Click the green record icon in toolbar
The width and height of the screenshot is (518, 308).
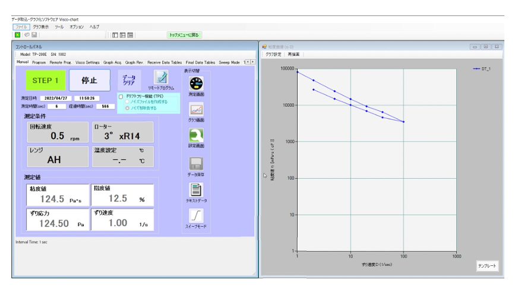17,34
